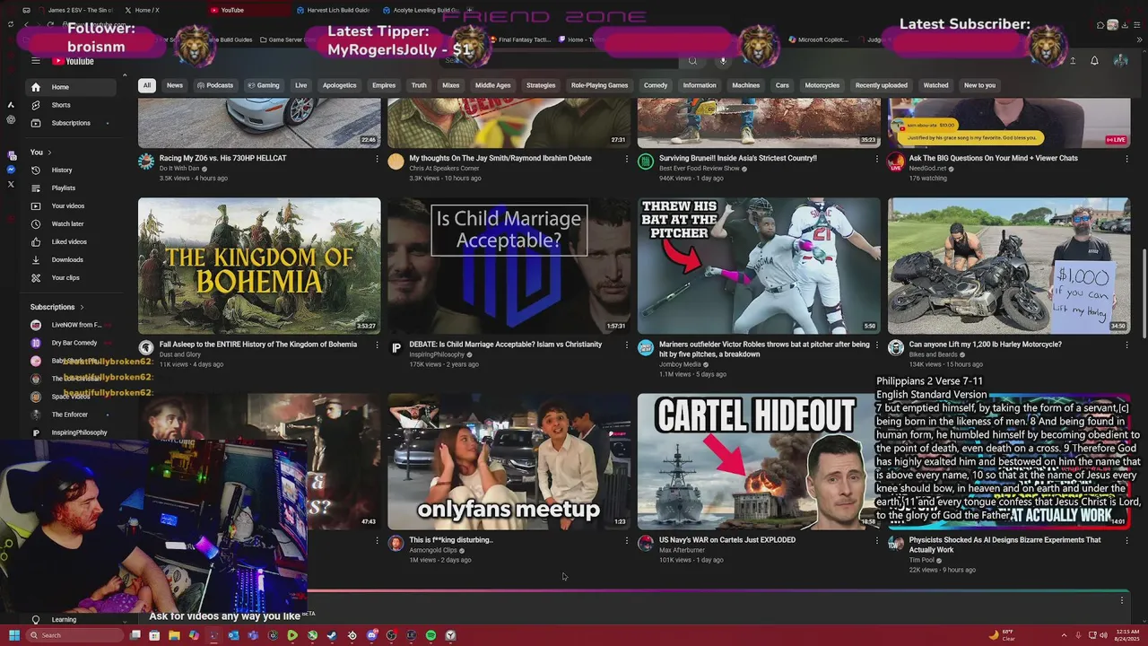Play The Kingdom of Bohemia thumbnail
The image size is (1148, 646).
point(259,266)
